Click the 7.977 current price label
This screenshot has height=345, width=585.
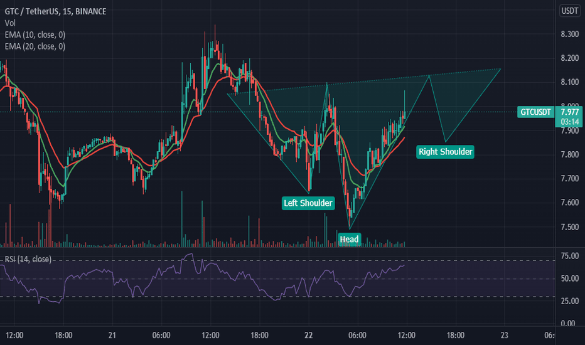(x=570, y=112)
